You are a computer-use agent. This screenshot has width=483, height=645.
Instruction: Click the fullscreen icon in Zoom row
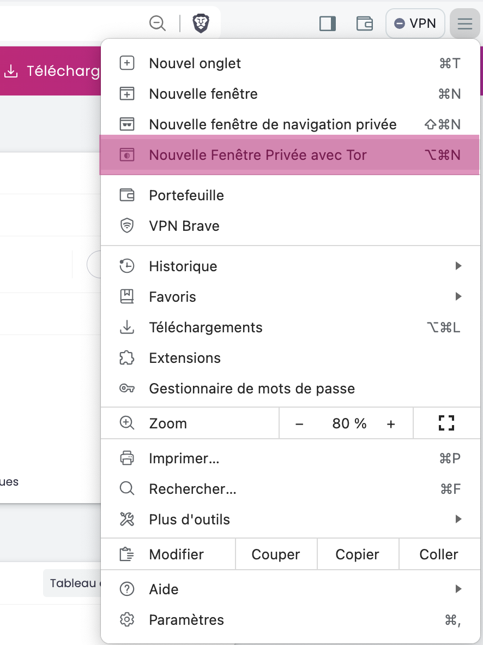446,423
